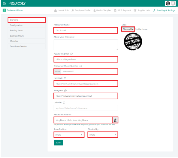Image resolution: width=178 pixels, height=158 pixels.
Task: Click the Restaurant Name input field
Action: coord(86,30)
